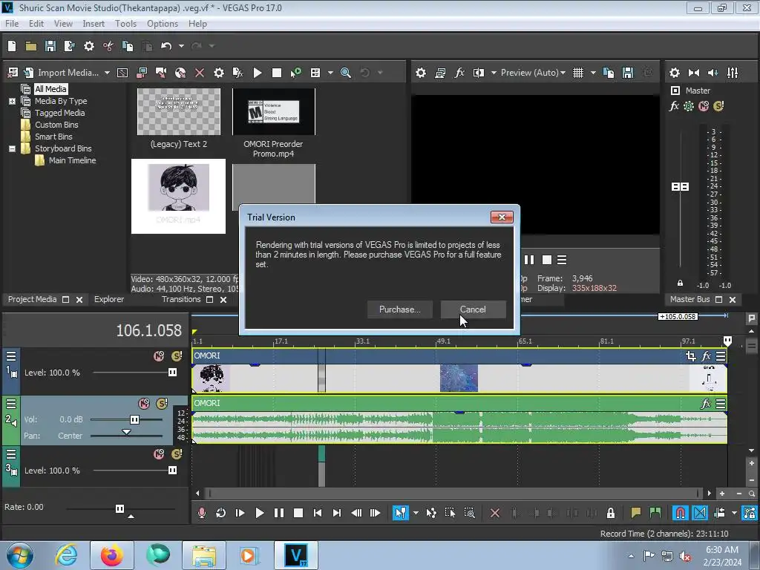Open a project with the folder icon
Screen dimensions: 760x570
(31, 46)
